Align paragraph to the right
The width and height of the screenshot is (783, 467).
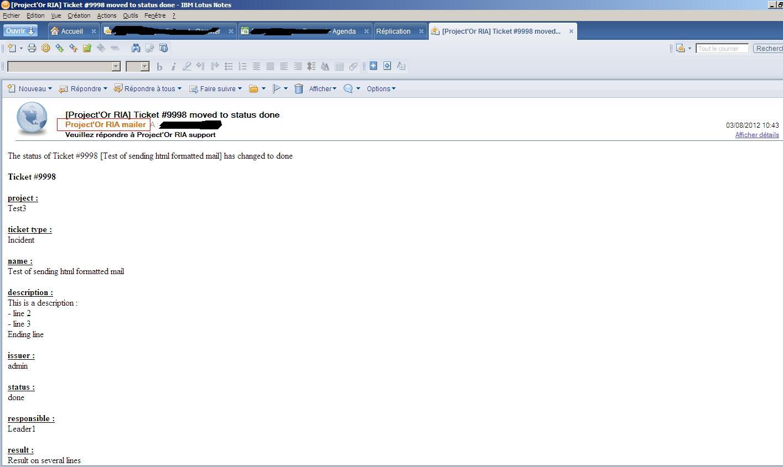(x=298, y=66)
